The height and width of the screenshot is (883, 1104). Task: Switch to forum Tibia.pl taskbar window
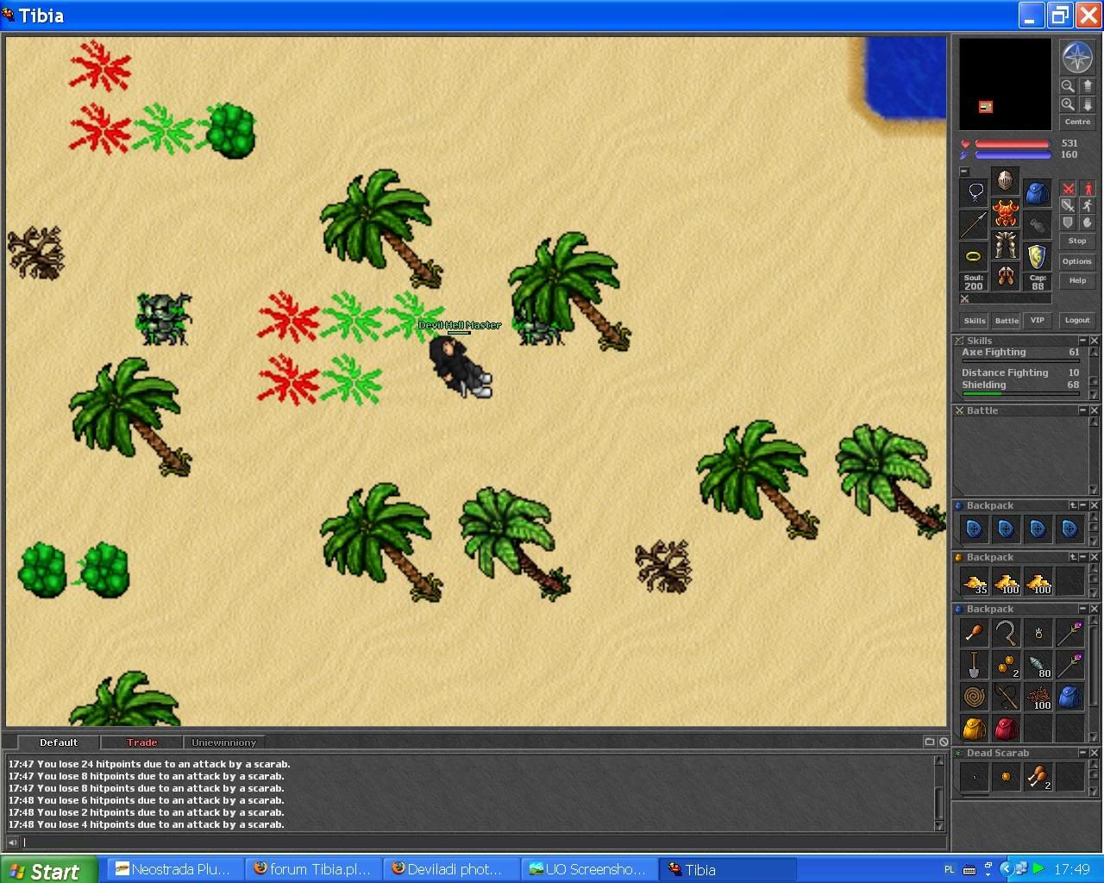click(x=311, y=869)
